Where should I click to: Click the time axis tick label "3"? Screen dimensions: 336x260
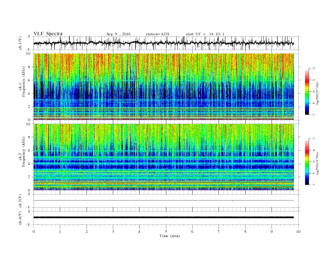point(113,232)
